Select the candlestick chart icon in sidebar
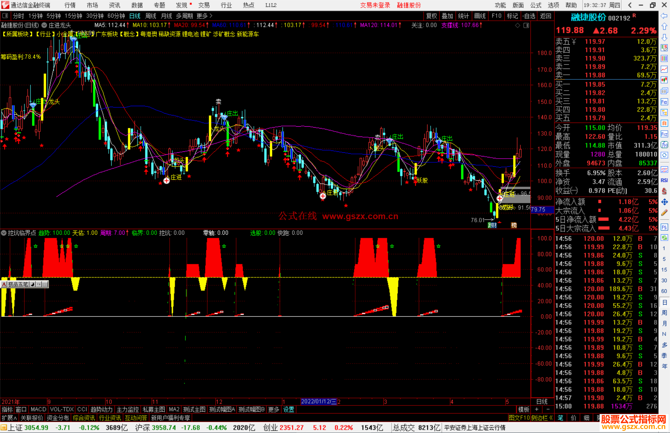The image size is (670, 433). coord(664,80)
